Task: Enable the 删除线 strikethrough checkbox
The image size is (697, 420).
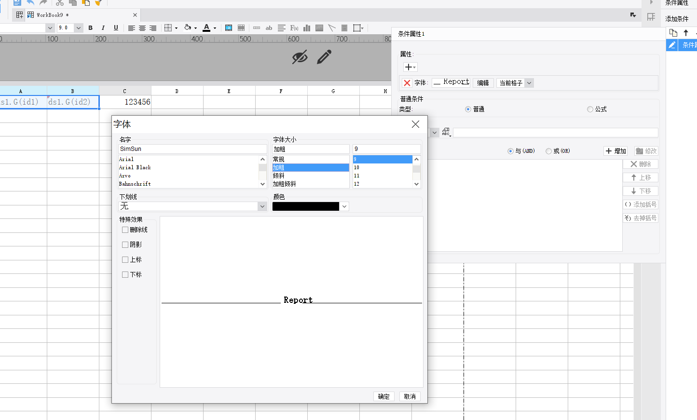Action: (x=125, y=230)
